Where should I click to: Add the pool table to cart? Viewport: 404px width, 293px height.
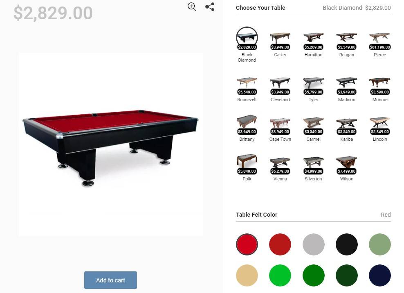[110, 280]
